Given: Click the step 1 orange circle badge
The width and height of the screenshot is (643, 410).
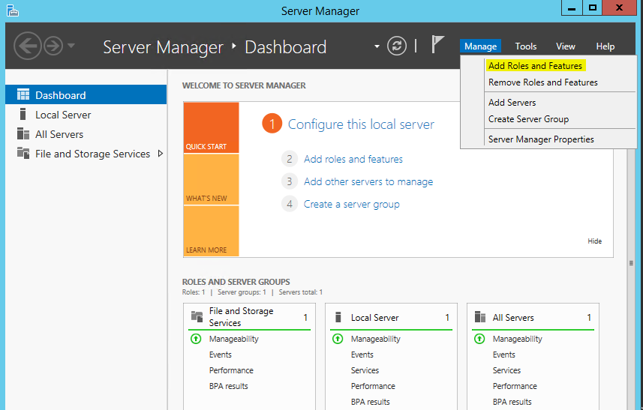Looking at the screenshot, I should (272, 124).
